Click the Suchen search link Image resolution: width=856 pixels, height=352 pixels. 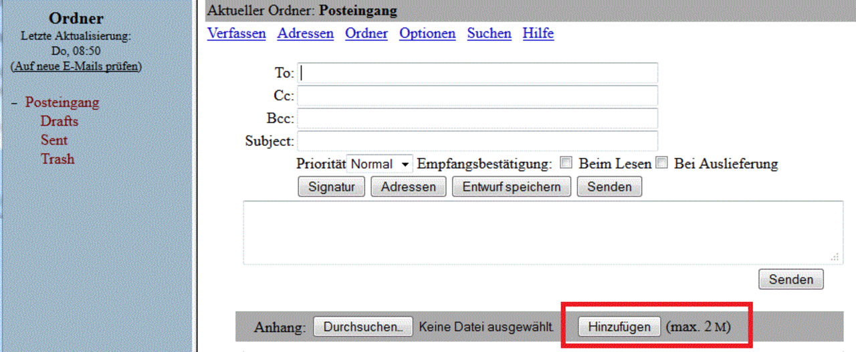click(489, 33)
